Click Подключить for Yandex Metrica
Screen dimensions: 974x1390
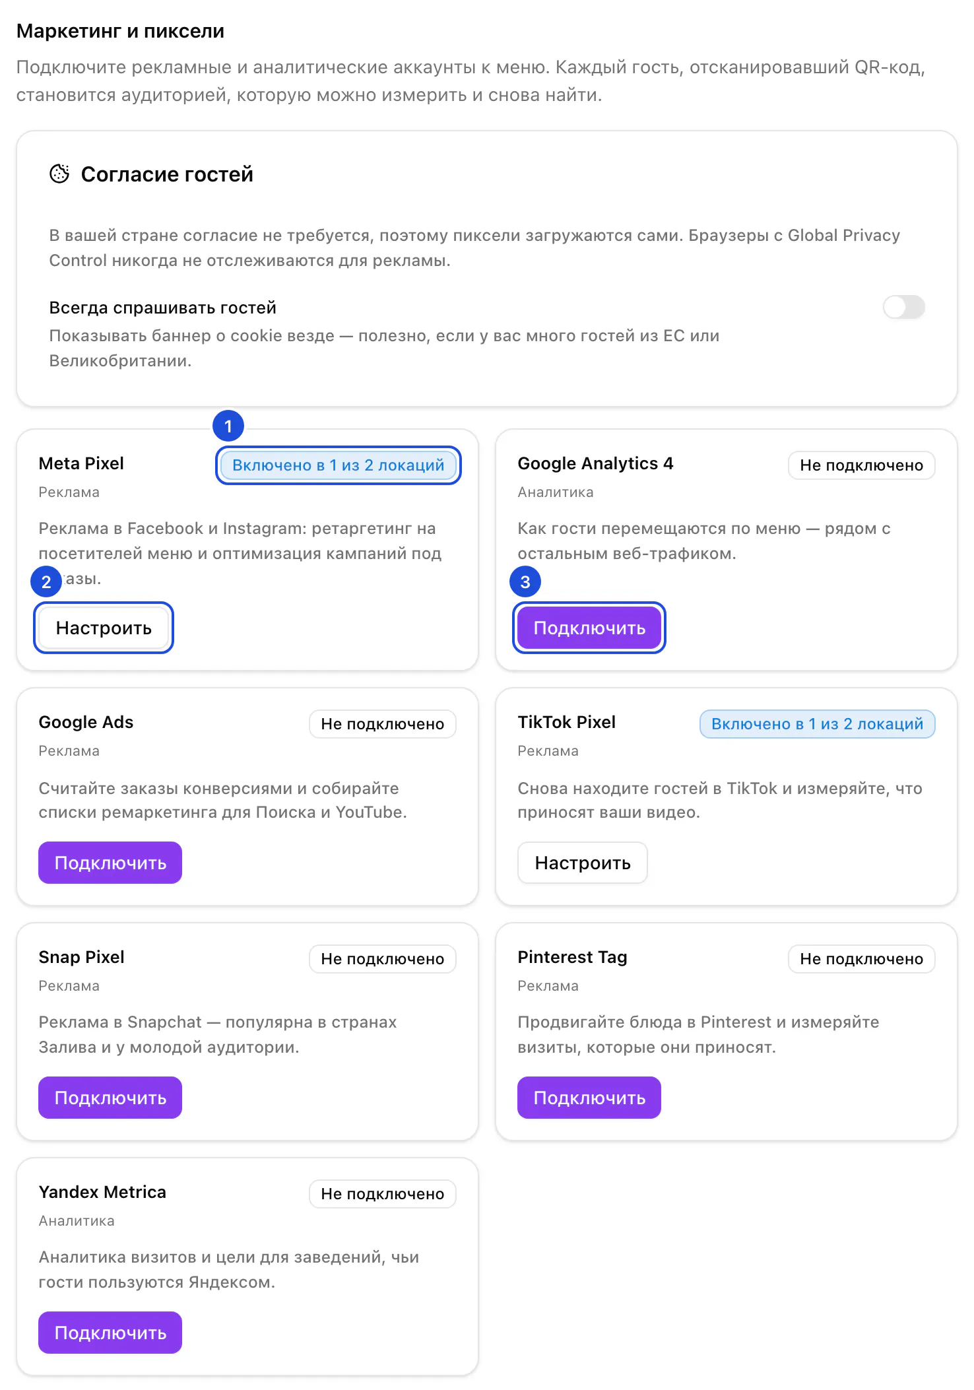click(110, 1333)
